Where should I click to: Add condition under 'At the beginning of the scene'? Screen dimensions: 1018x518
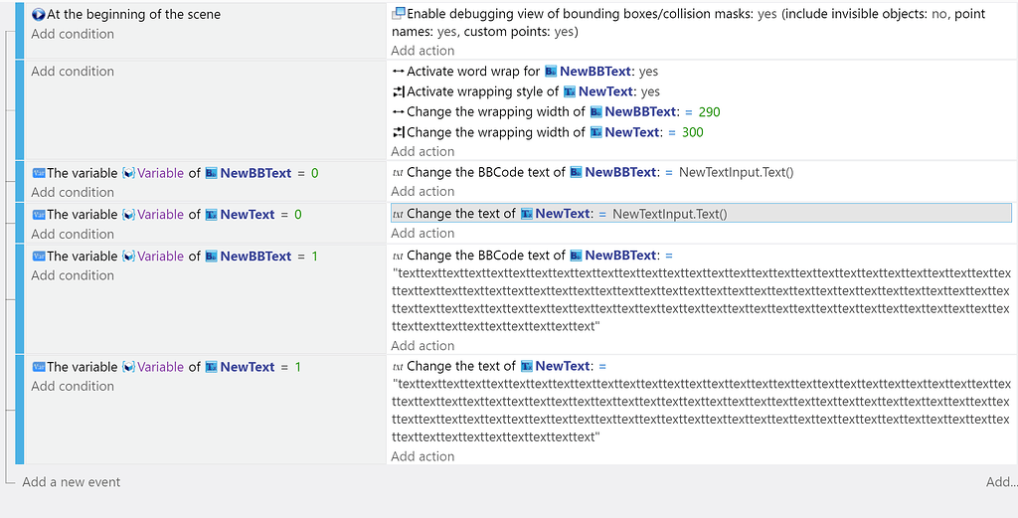72,34
